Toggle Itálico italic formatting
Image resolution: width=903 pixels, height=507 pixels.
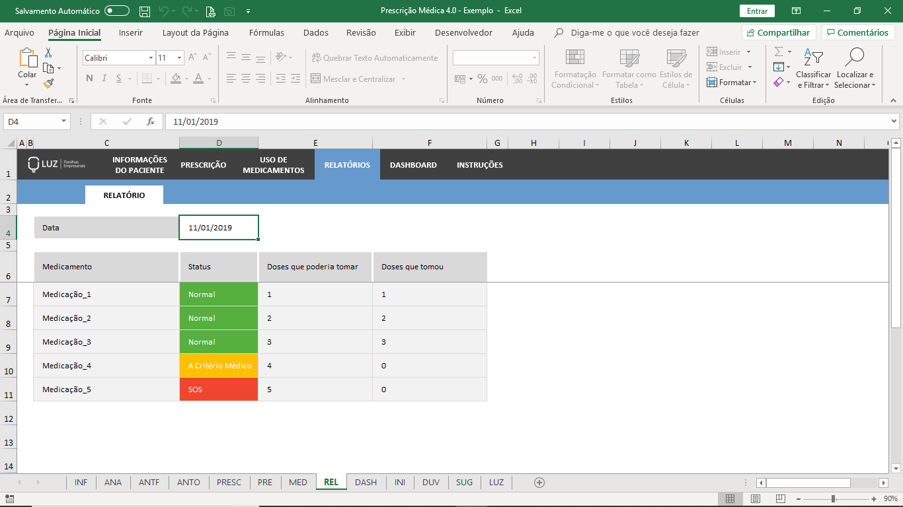click(104, 79)
